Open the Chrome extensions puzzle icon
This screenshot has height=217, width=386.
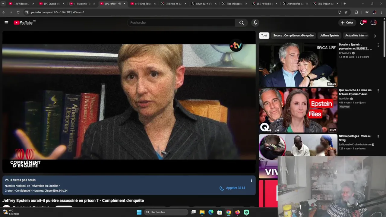click(356, 12)
